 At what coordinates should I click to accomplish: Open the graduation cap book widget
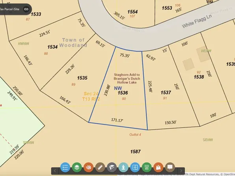coord(112,167)
